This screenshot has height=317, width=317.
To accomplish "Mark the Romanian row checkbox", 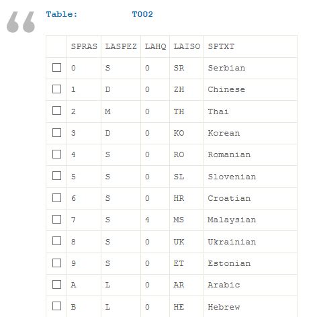I will 56,154.
